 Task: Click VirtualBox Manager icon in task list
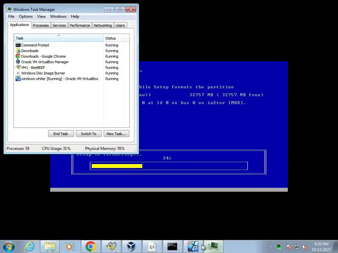[18, 62]
